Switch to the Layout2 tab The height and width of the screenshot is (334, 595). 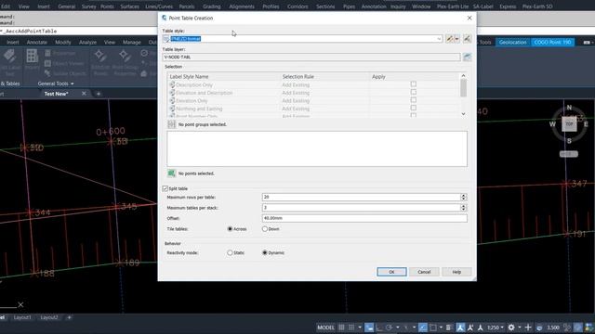(x=49, y=317)
